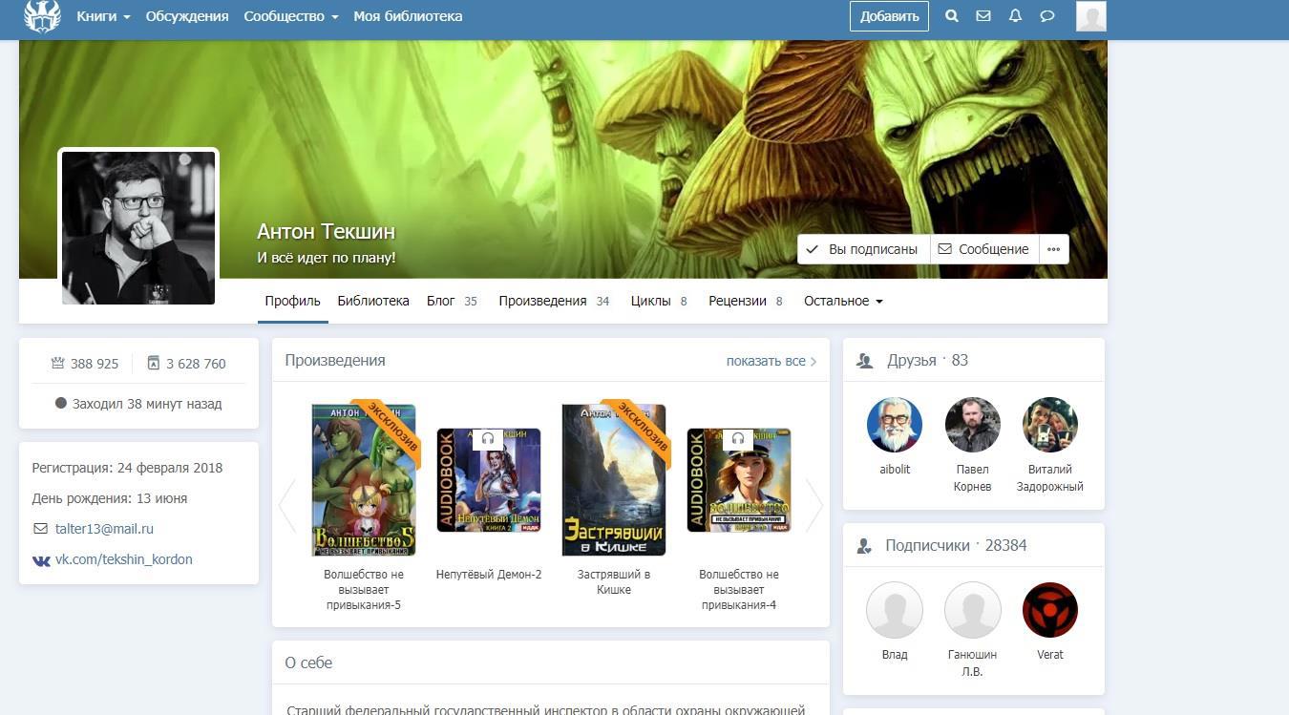Open the Павел Корнев friend name link
The height and width of the screenshot is (715, 1289).
[973, 478]
